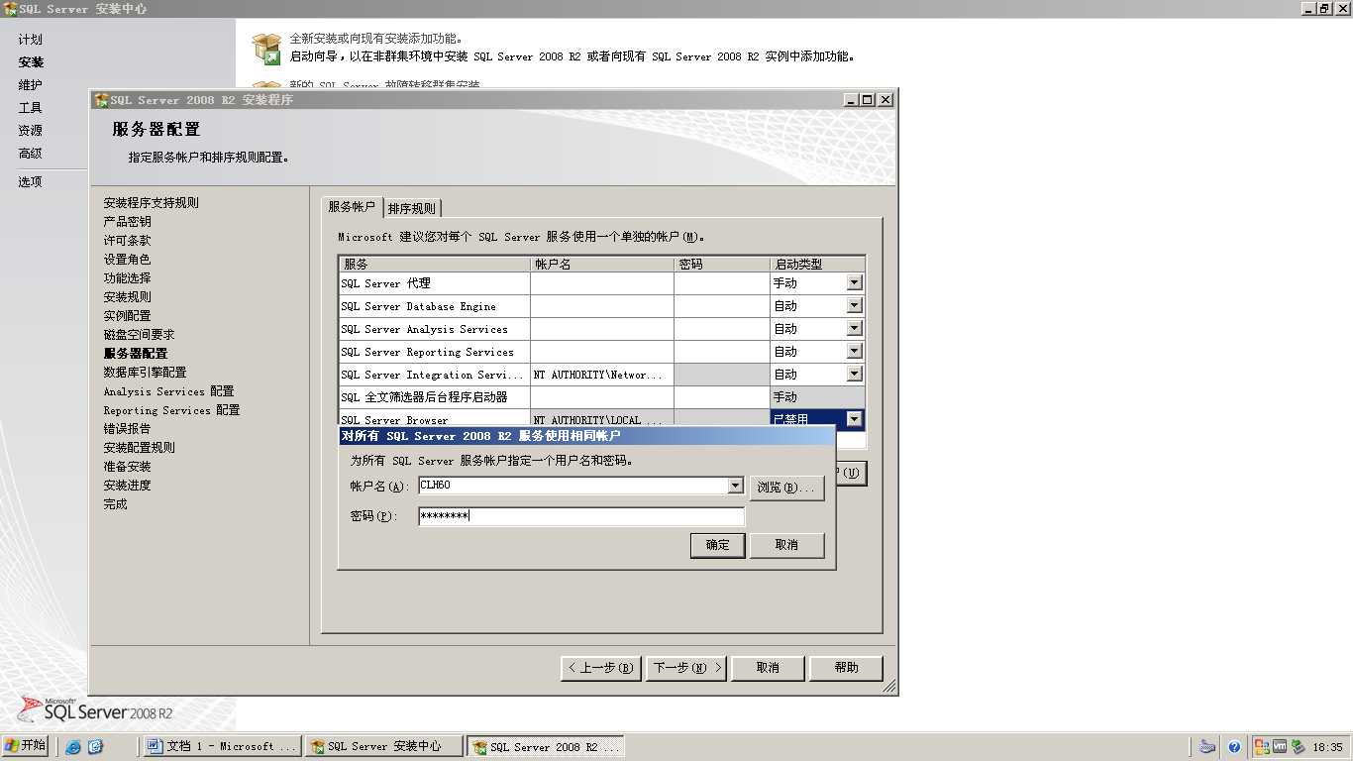The height and width of the screenshot is (761, 1353).
Task: Switch to the 服务帐户 tab
Action: (x=352, y=207)
